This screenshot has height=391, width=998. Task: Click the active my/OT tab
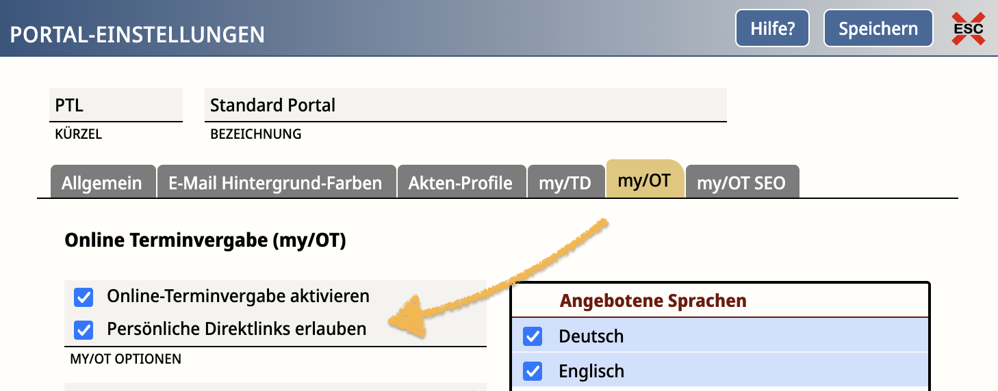pos(643,181)
